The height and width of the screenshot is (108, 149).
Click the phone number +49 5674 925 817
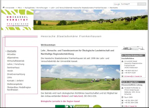131,71
